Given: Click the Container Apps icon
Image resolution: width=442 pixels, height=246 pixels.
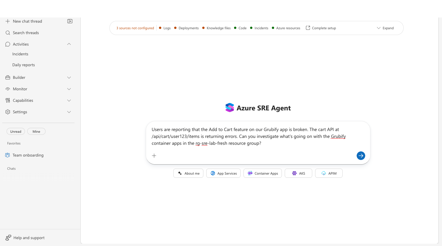Looking at the screenshot, I should (250, 173).
